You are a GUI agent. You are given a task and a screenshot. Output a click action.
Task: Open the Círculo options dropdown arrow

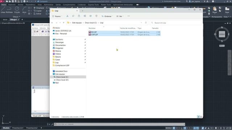17,14
